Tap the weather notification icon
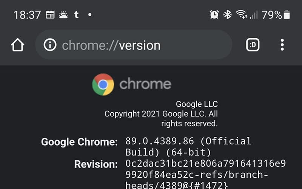The width and height of the screenshot is (302, 189). pos(63,15)
